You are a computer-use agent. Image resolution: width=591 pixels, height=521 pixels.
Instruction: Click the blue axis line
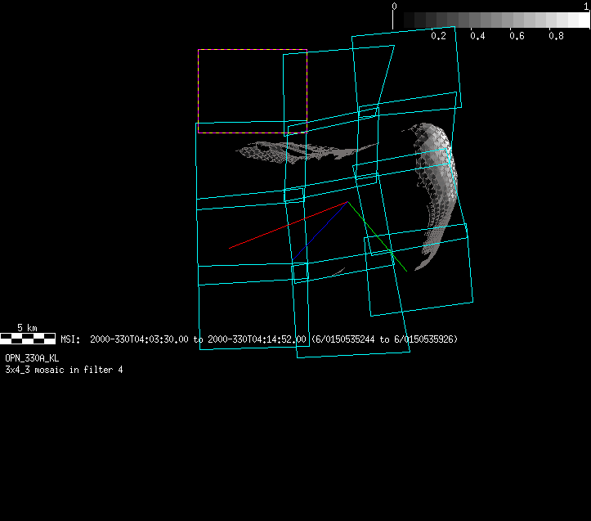coord(323,228)
